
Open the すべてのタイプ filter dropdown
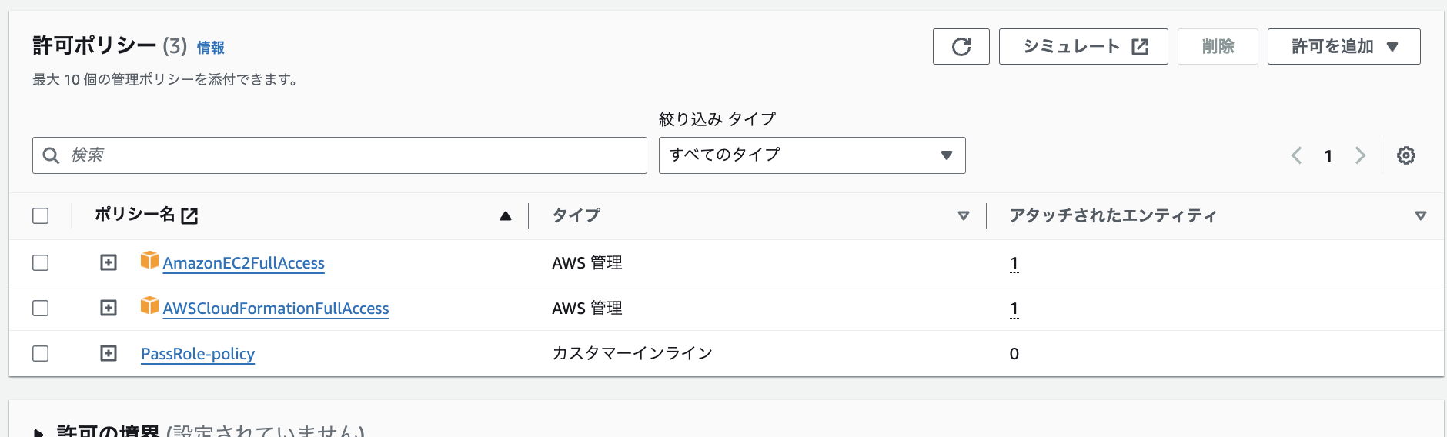pyautogui.click(x=811, y=155)
